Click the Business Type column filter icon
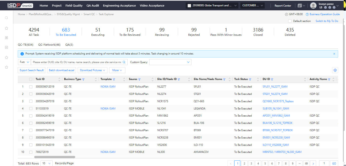 84,79
